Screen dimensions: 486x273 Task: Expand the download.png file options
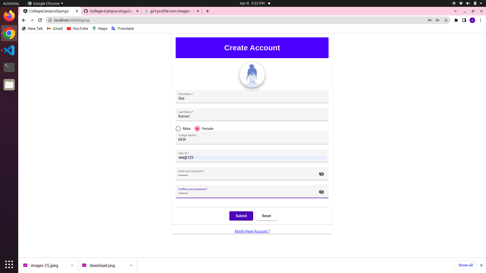pyautogui.click(x=131, y=265)
